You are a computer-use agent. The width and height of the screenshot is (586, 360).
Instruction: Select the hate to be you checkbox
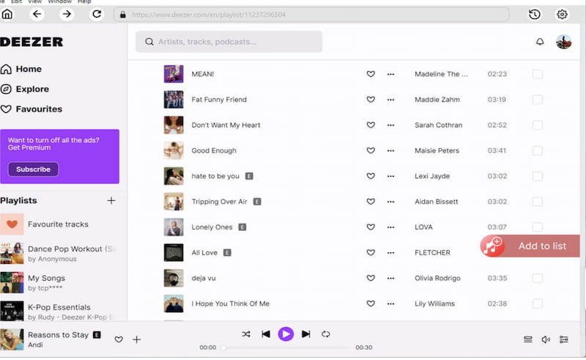(x=537, y=176)
